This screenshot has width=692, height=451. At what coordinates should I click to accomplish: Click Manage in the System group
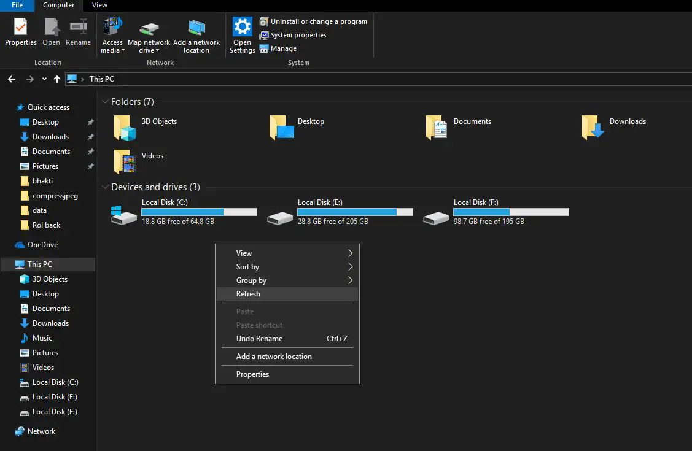coord(278,49)
